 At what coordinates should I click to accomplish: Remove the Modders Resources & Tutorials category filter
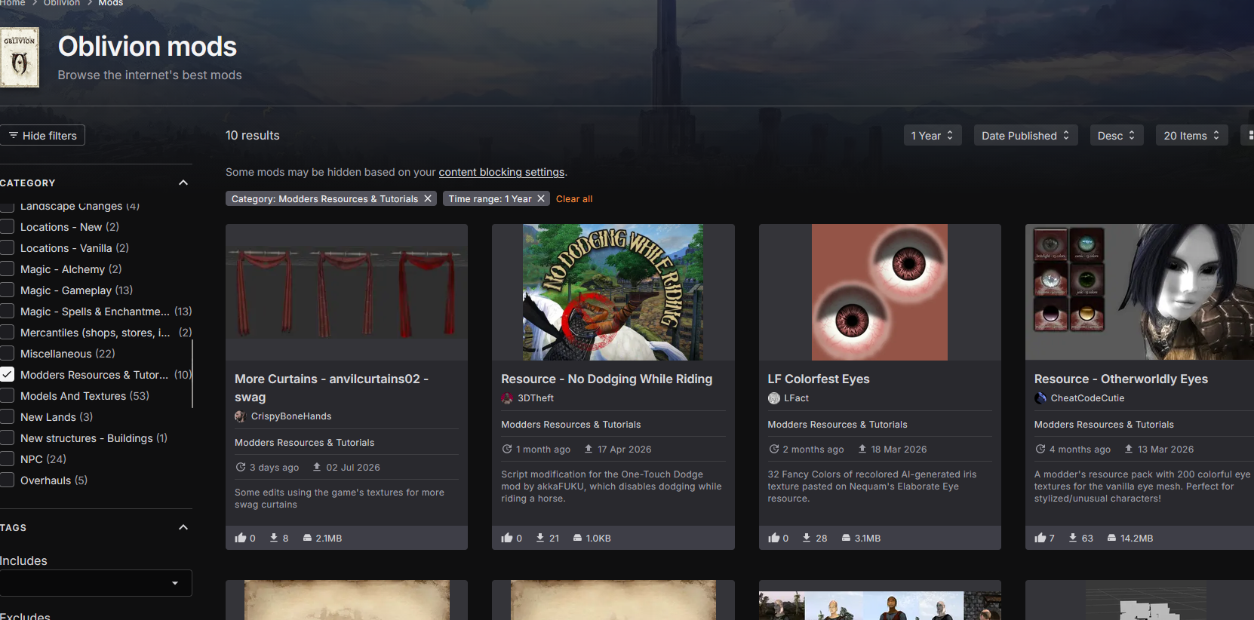pyautogui.click(x=428, y=198)
